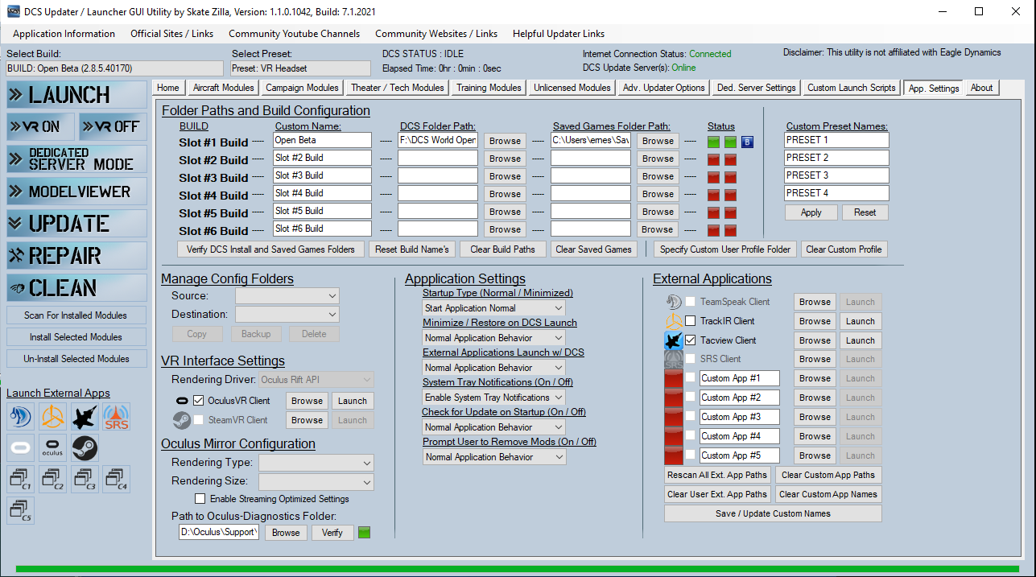Viewport: 1036px width, 577px height.
Task: Check the TrackIR Client checkbox
Action: 691,321
